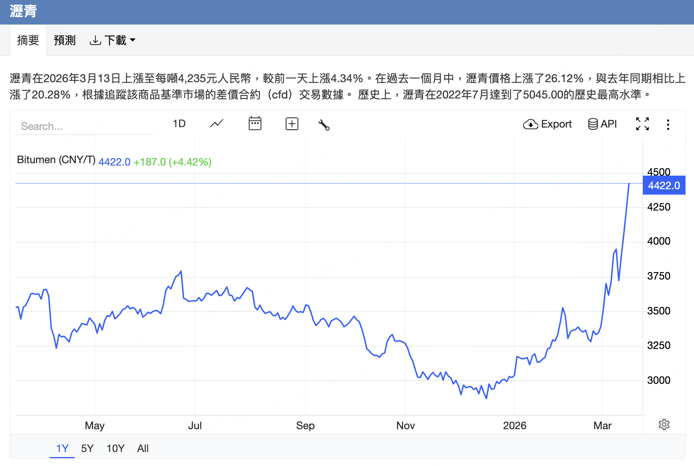
Task: Switch to the 10Y range
Action: 115,448
